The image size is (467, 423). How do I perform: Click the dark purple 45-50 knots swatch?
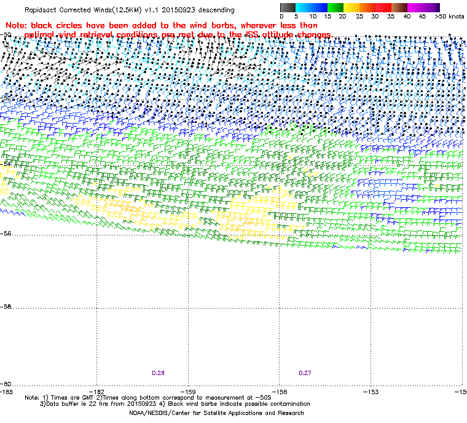[x=431, y=7]
